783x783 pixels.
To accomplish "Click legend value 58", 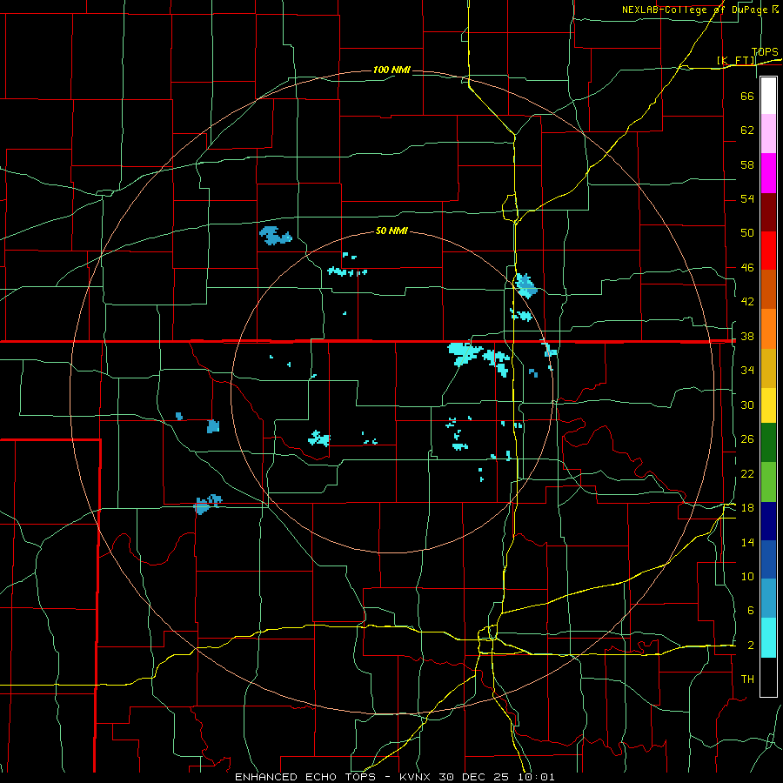I will [747, 164].
